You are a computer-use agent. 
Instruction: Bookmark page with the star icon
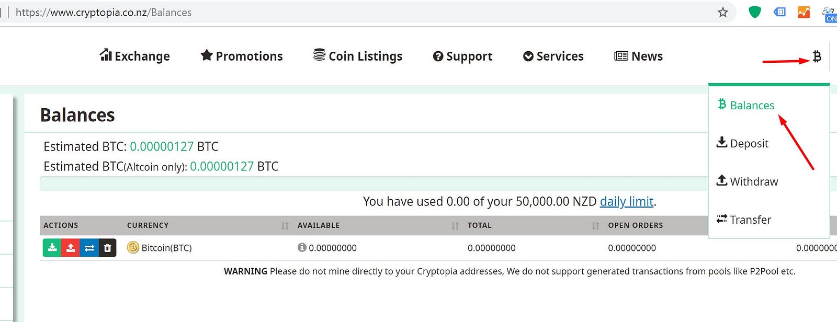[x=723, y=12]
